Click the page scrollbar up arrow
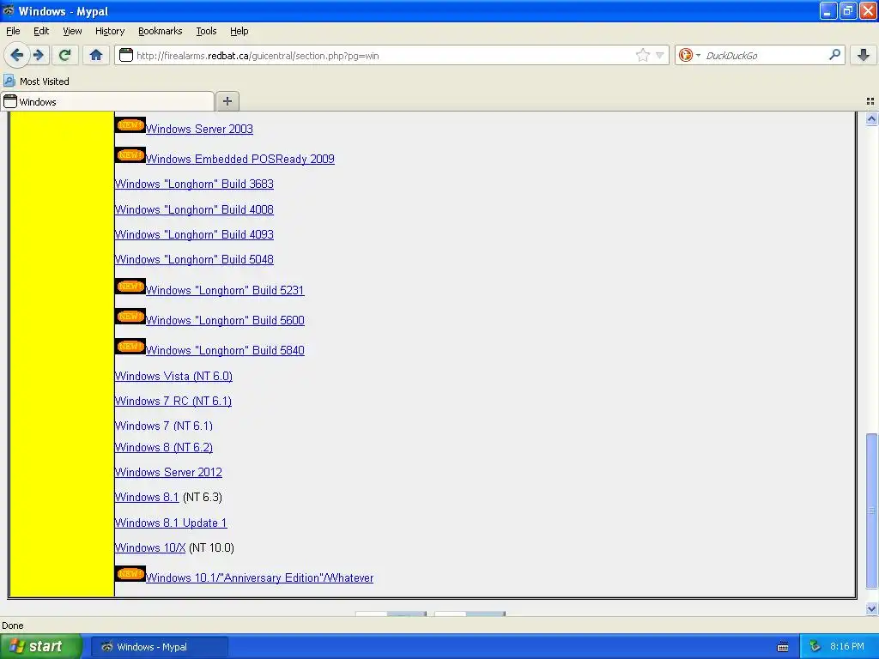Image resolution: width=879 pixels, height=659 pixels. (871, 118)
